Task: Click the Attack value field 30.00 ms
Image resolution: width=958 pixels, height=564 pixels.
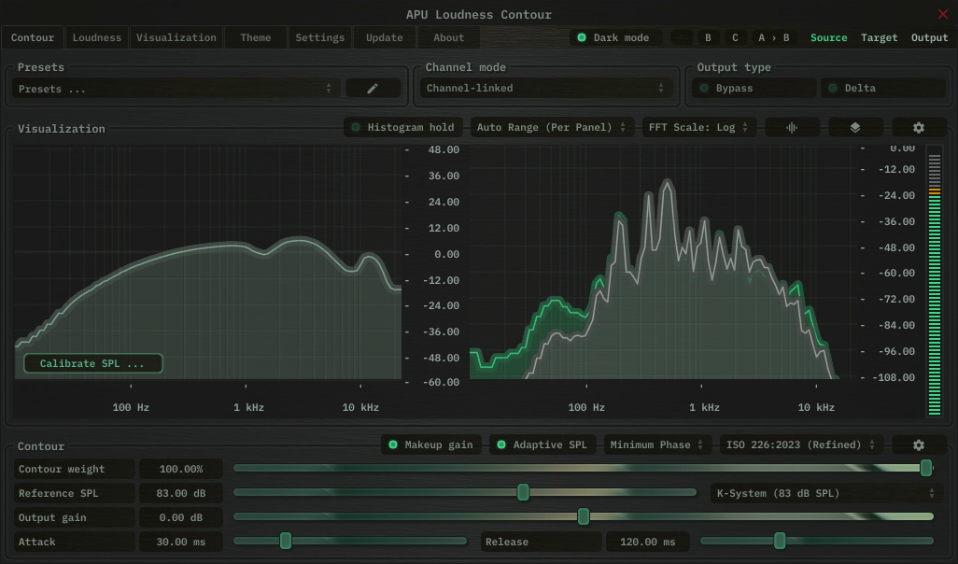Action: pos(181,542)
